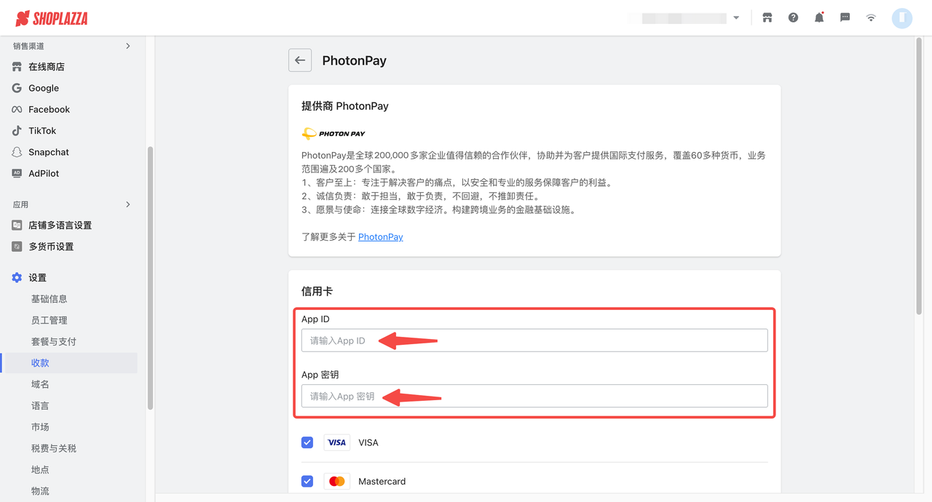Click the network status icon
The height and width of the screenshot is (502, 932).
tap(871, 17)
